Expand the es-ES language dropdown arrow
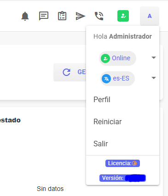168x196 pixels. [x=154, y=78]
